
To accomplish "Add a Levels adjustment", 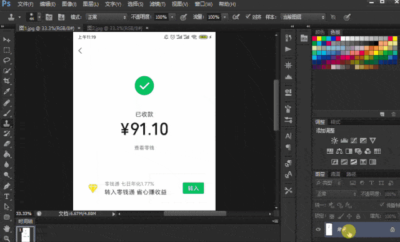I will click(344, 141).
